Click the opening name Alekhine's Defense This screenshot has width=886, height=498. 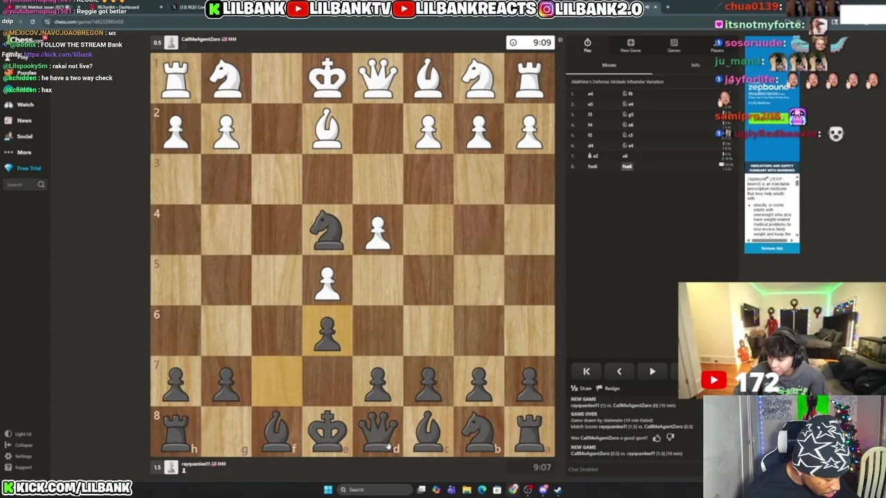[617, 82]
